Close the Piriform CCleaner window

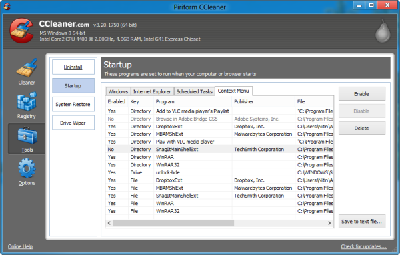[387, 5]
